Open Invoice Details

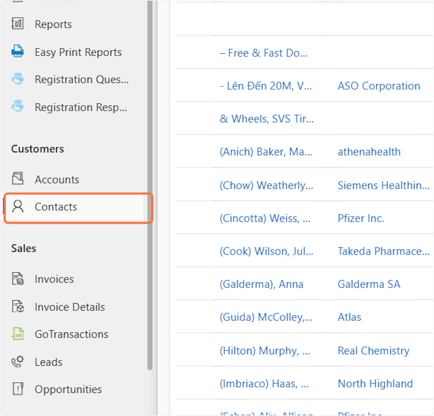pos(70,307)
